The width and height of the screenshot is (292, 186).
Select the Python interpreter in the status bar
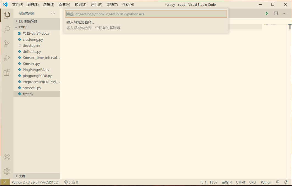click(36, 182)
